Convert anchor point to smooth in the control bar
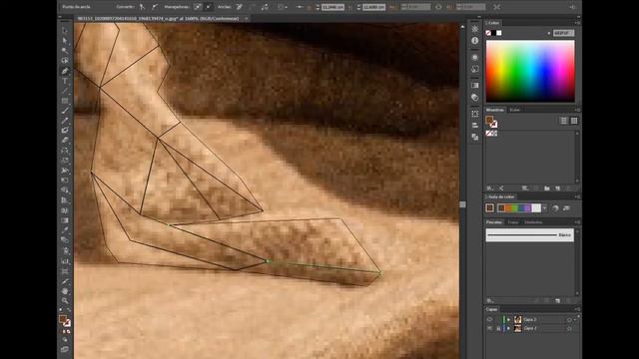 (x=155, y=7)
